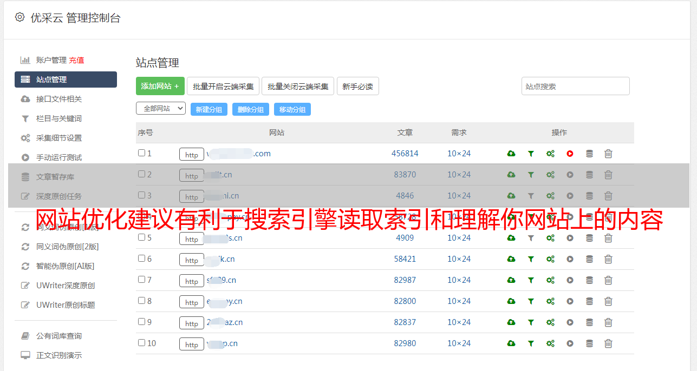697x371 pixels.
Task: Open article count 456814 link
Action: pos(405,154)
